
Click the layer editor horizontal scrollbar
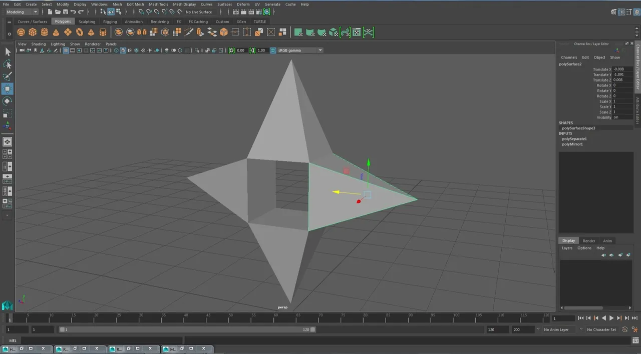[583, 308]
